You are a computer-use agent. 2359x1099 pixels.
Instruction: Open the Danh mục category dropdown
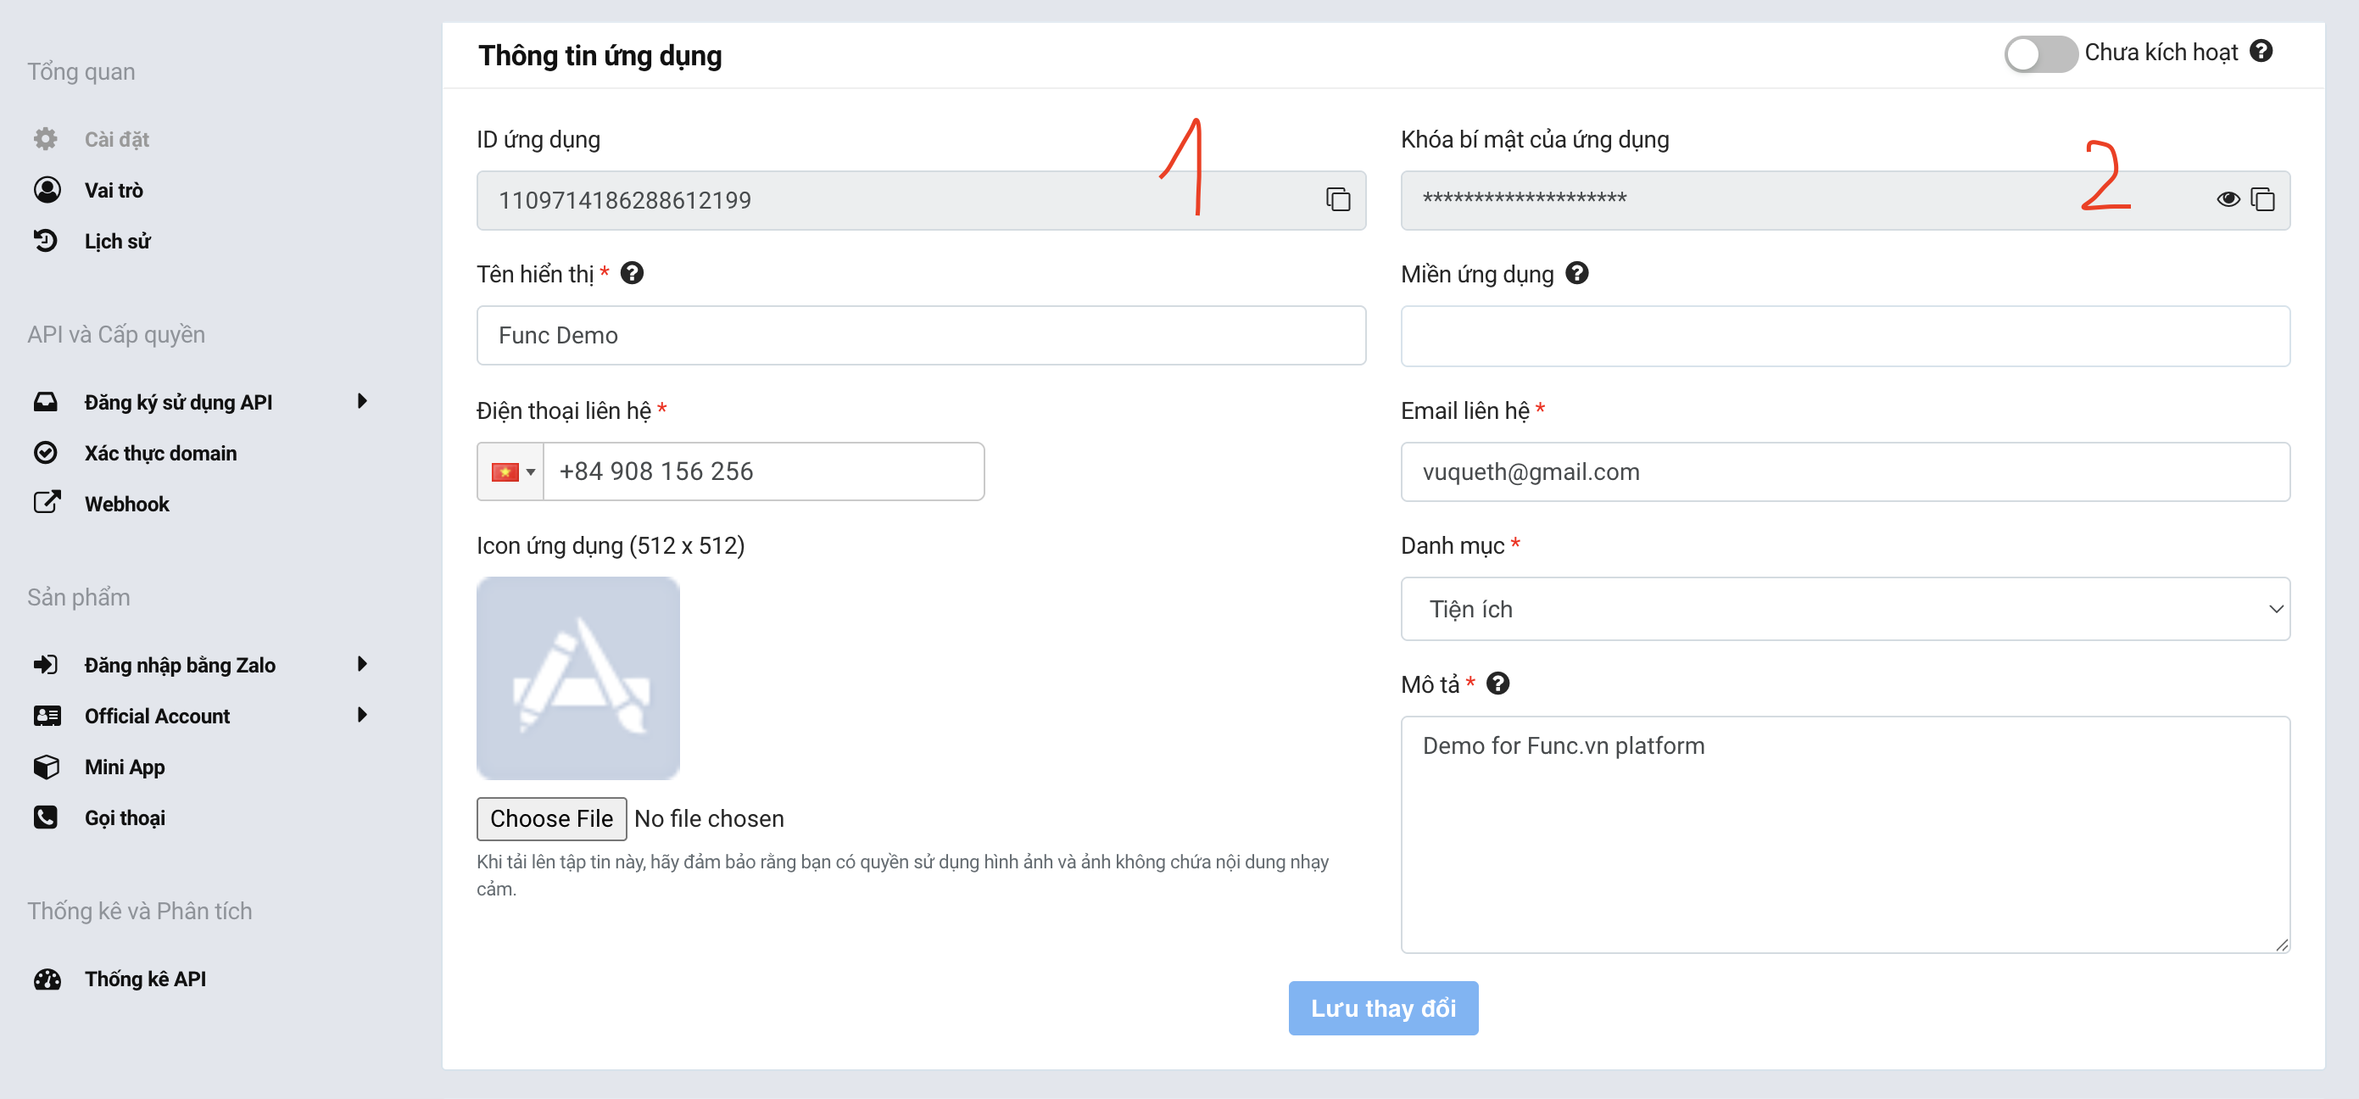[x=1844, y=609]
